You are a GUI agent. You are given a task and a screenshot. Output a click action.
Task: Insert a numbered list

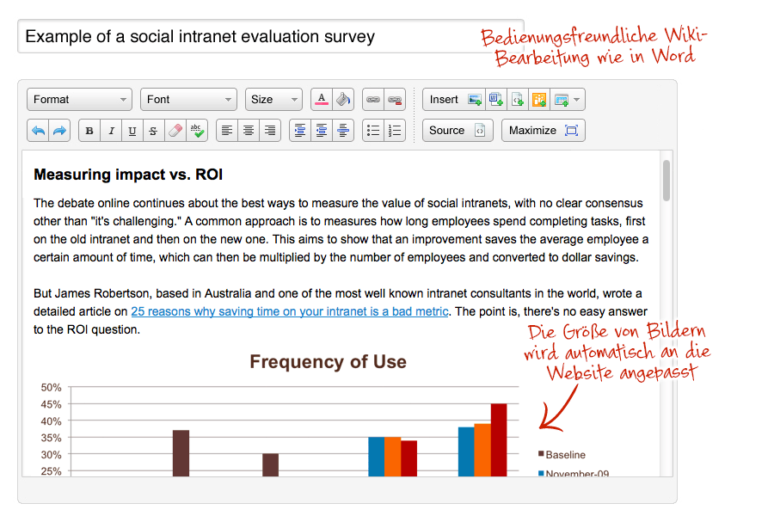(x=395, y=131)
